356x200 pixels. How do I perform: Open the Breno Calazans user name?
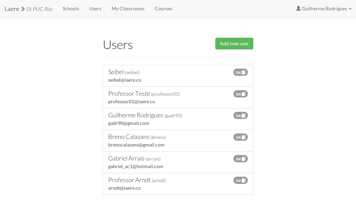(x=129, y=137)
